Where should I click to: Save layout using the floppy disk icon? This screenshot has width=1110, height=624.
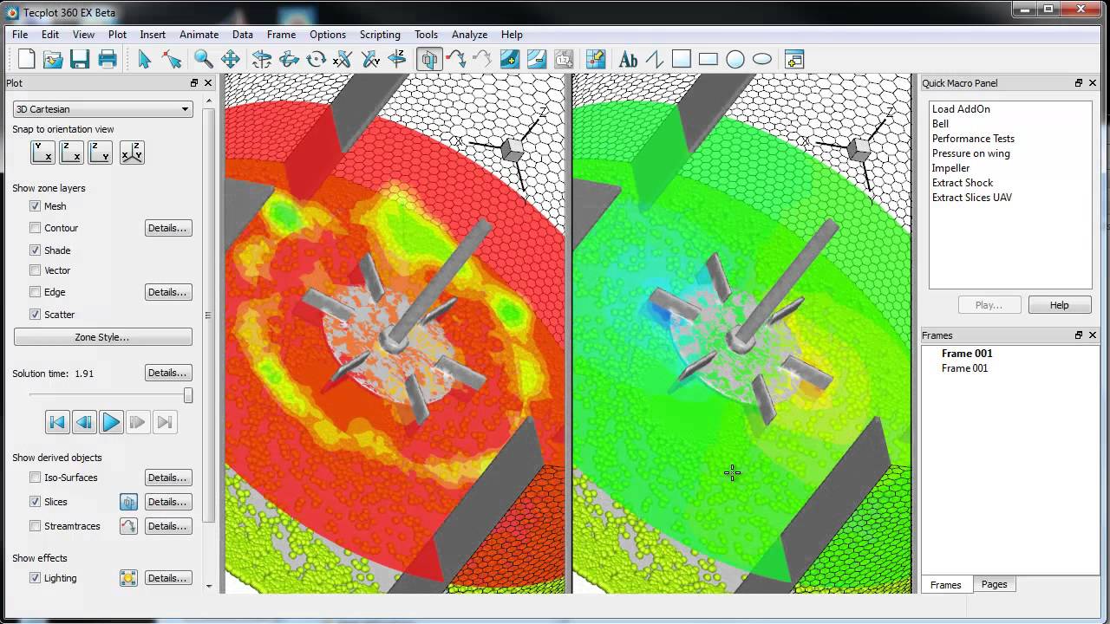[x=80, y=59]
